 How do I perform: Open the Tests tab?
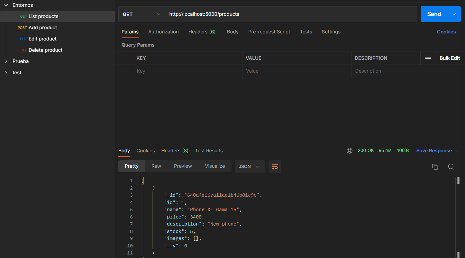pyautogui.click(x=306, y=32)
